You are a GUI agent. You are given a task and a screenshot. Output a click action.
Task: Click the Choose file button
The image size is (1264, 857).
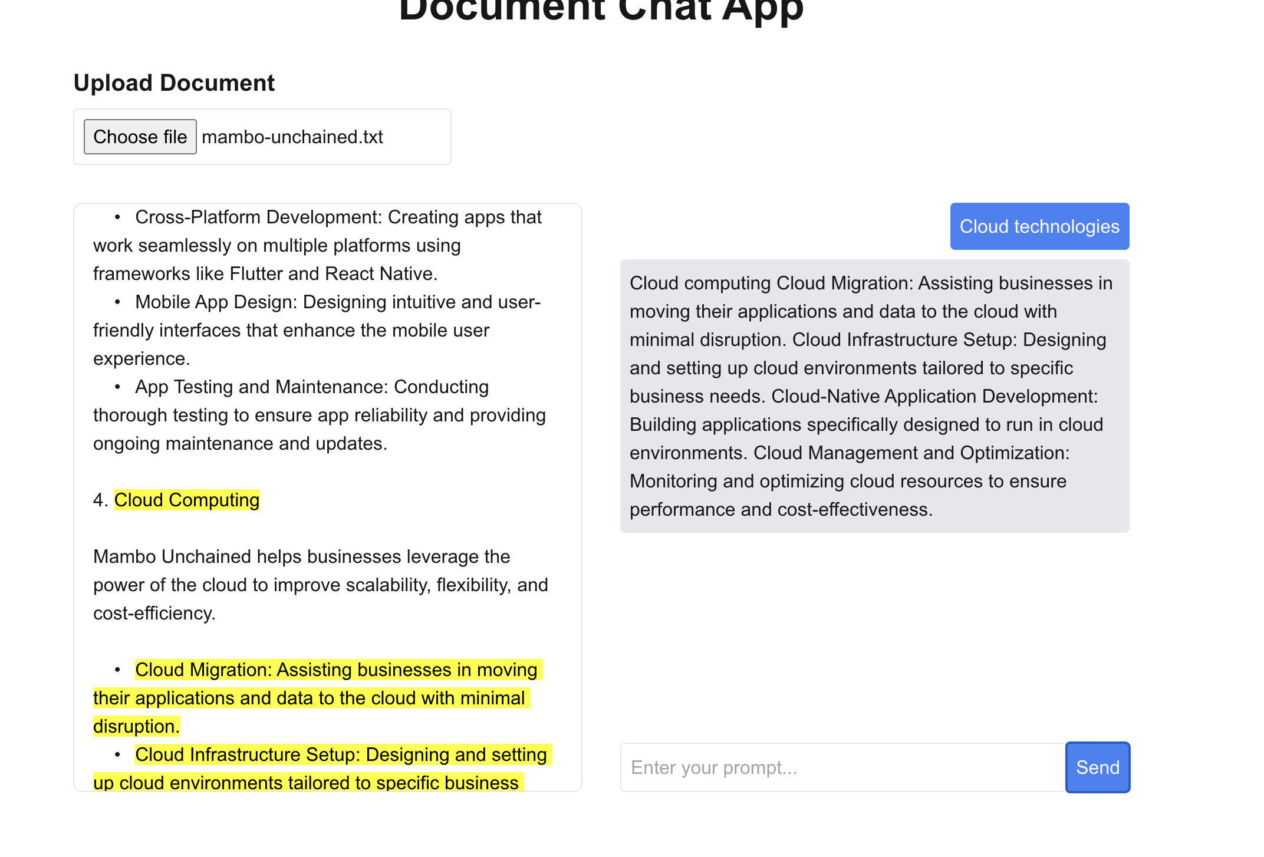click(140, 137)
